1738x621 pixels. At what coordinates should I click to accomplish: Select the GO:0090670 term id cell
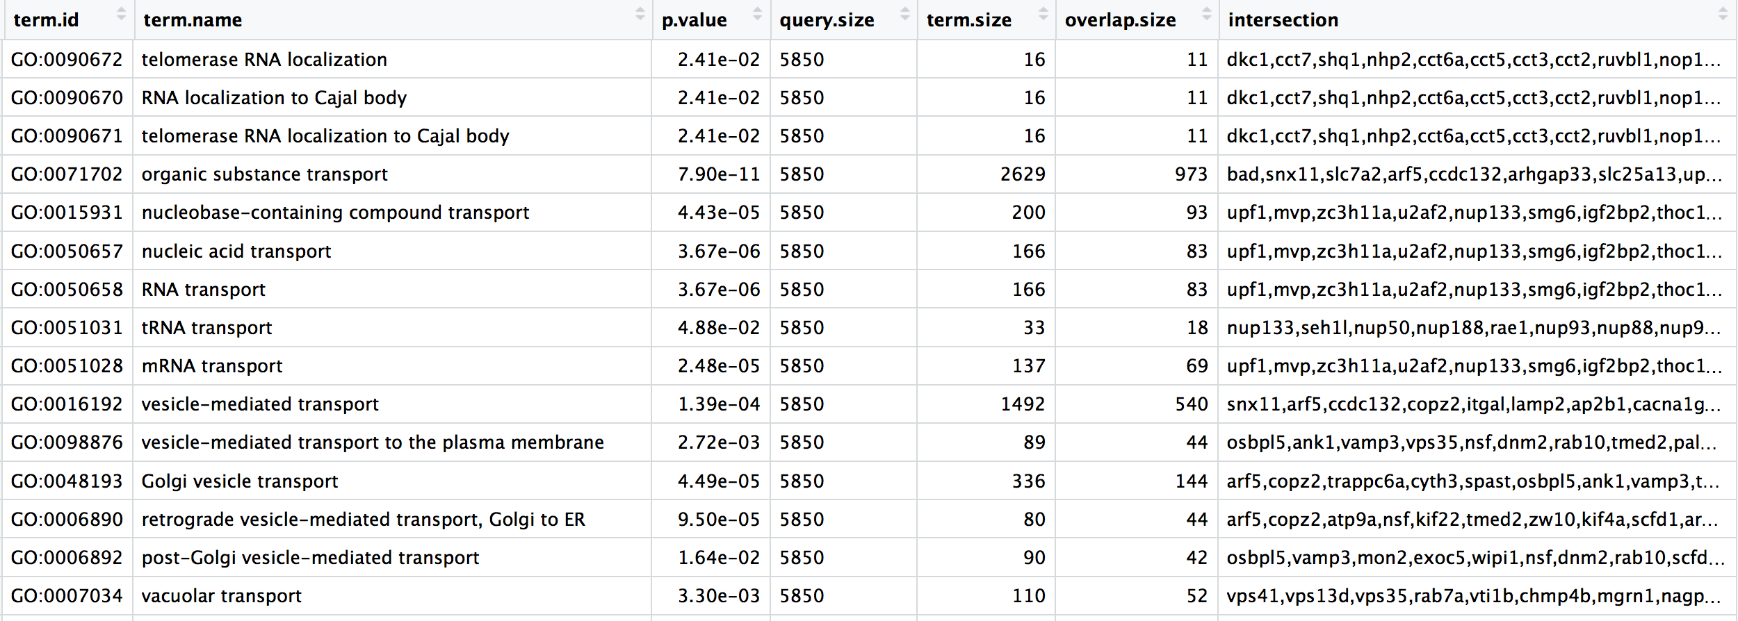click(67, 98)
